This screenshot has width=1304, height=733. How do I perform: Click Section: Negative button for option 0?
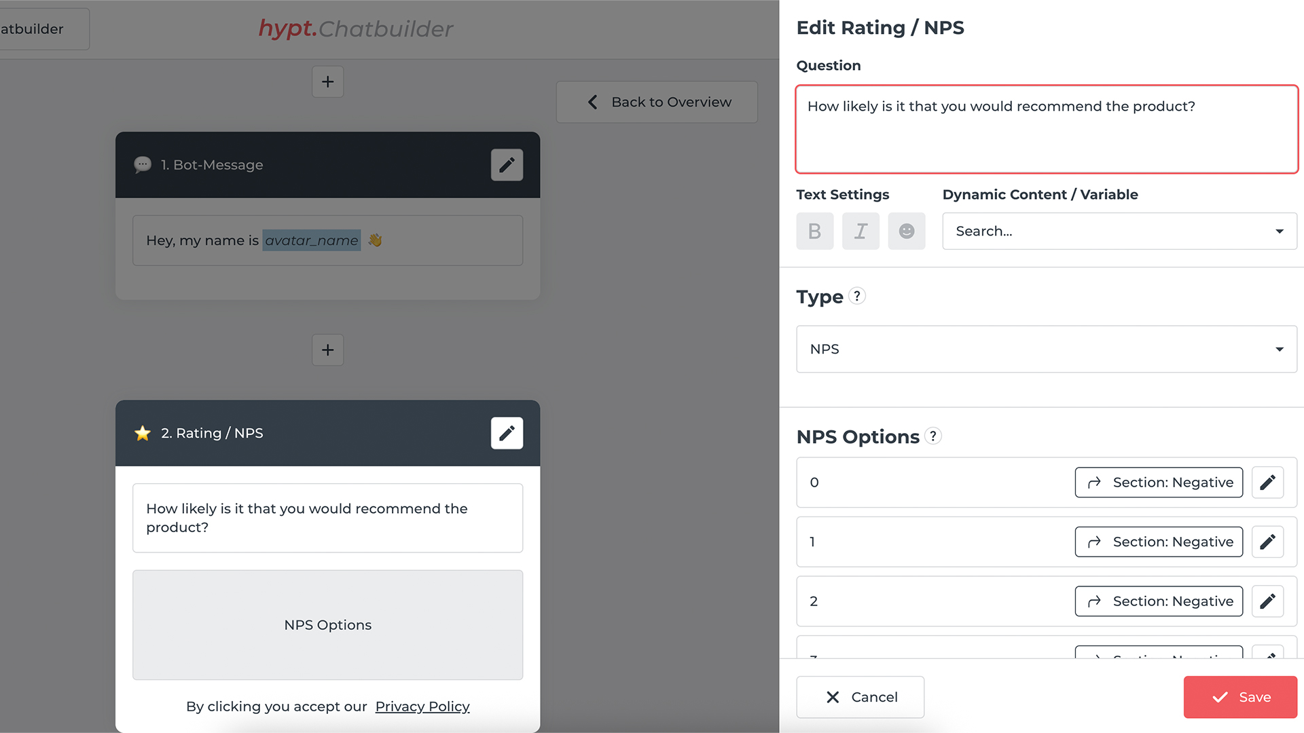click(x=1158, y=483)
